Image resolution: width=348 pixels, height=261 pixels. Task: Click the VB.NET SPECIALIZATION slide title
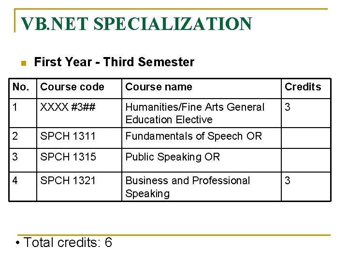tap(137, 24)
